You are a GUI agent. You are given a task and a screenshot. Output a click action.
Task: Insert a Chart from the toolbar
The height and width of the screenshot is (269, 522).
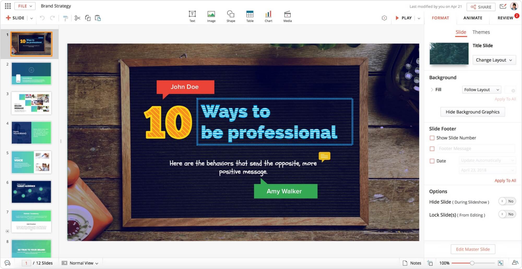point(268,14)
